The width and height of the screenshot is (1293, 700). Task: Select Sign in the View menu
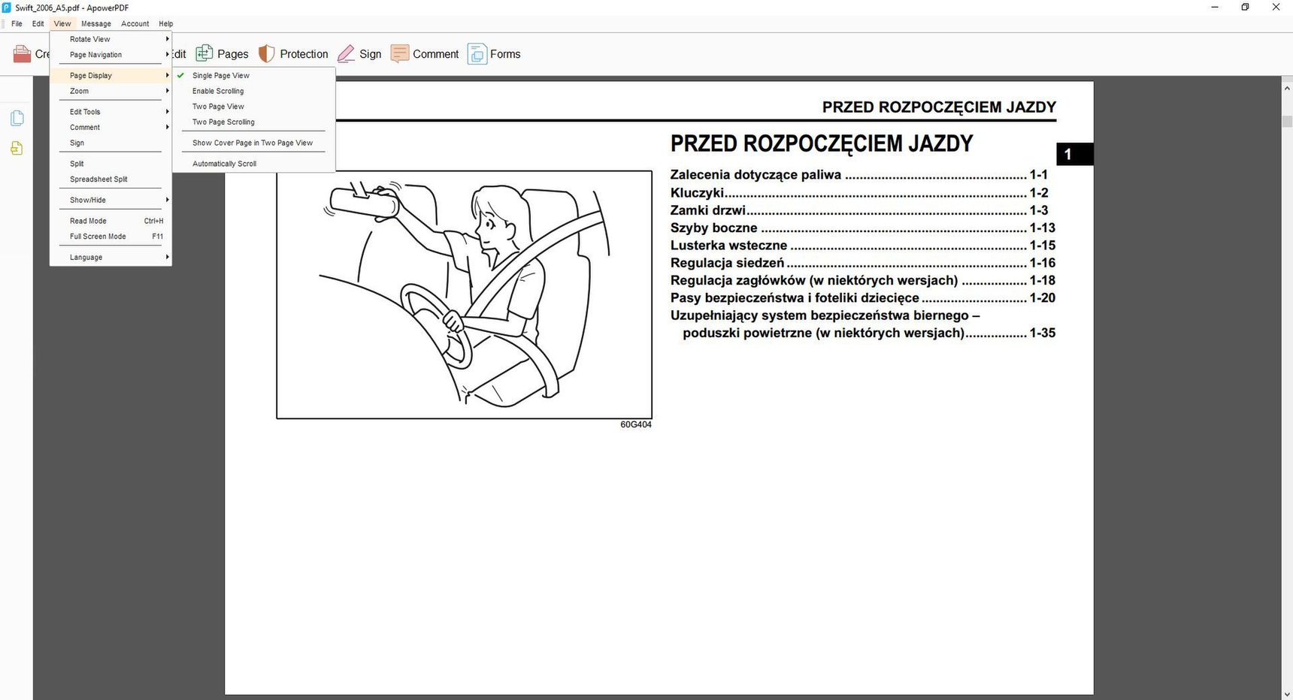pyautogui.click(x=111, y=143)
